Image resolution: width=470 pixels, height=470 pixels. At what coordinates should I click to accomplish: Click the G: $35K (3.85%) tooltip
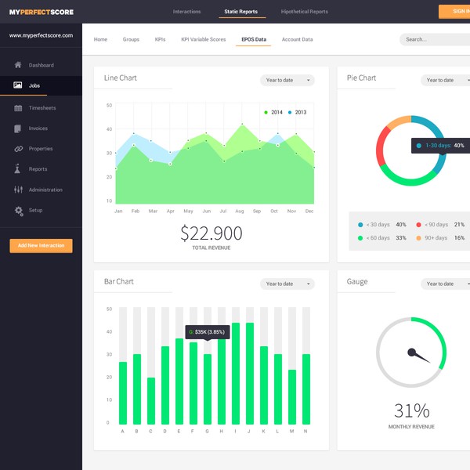tap(208, 332)
